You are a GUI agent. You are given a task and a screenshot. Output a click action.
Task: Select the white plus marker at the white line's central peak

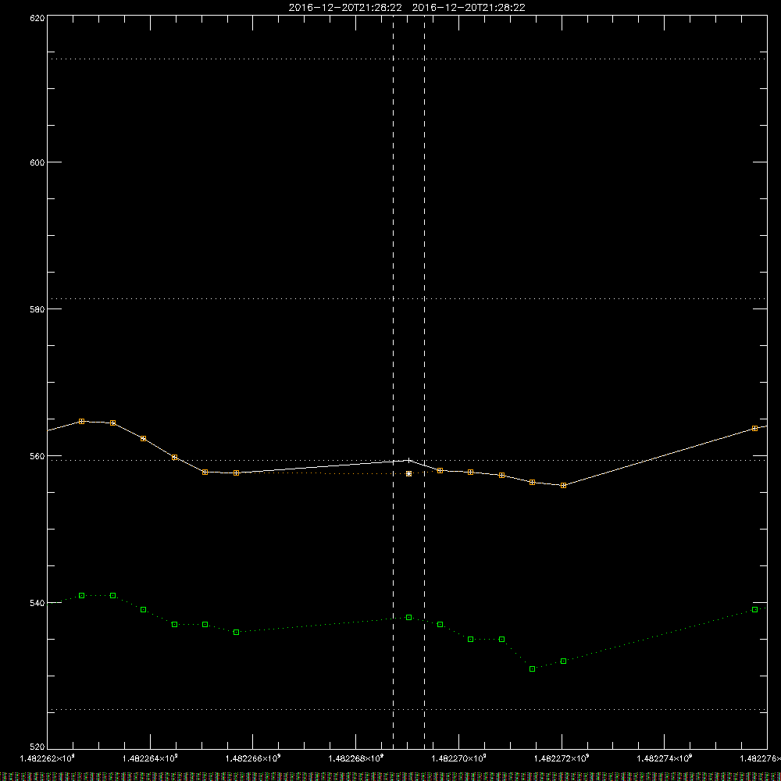point(409,460)
